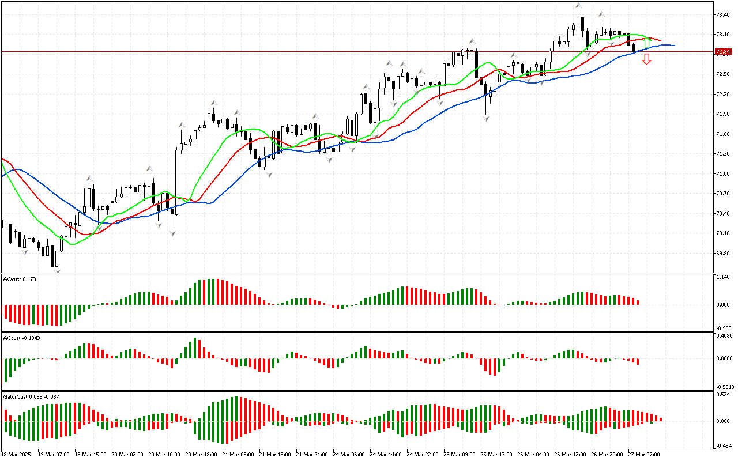Click the -0.5013 value on the AC scale
738x461 pixels.
724,387
